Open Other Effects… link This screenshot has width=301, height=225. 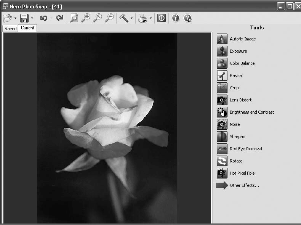click(x=244, y=185)
